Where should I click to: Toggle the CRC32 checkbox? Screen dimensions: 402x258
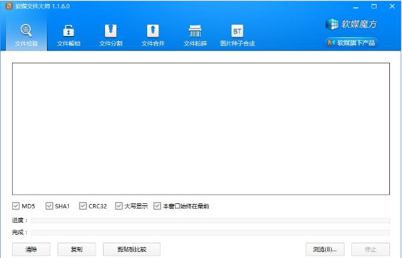[x=82, y=206]
